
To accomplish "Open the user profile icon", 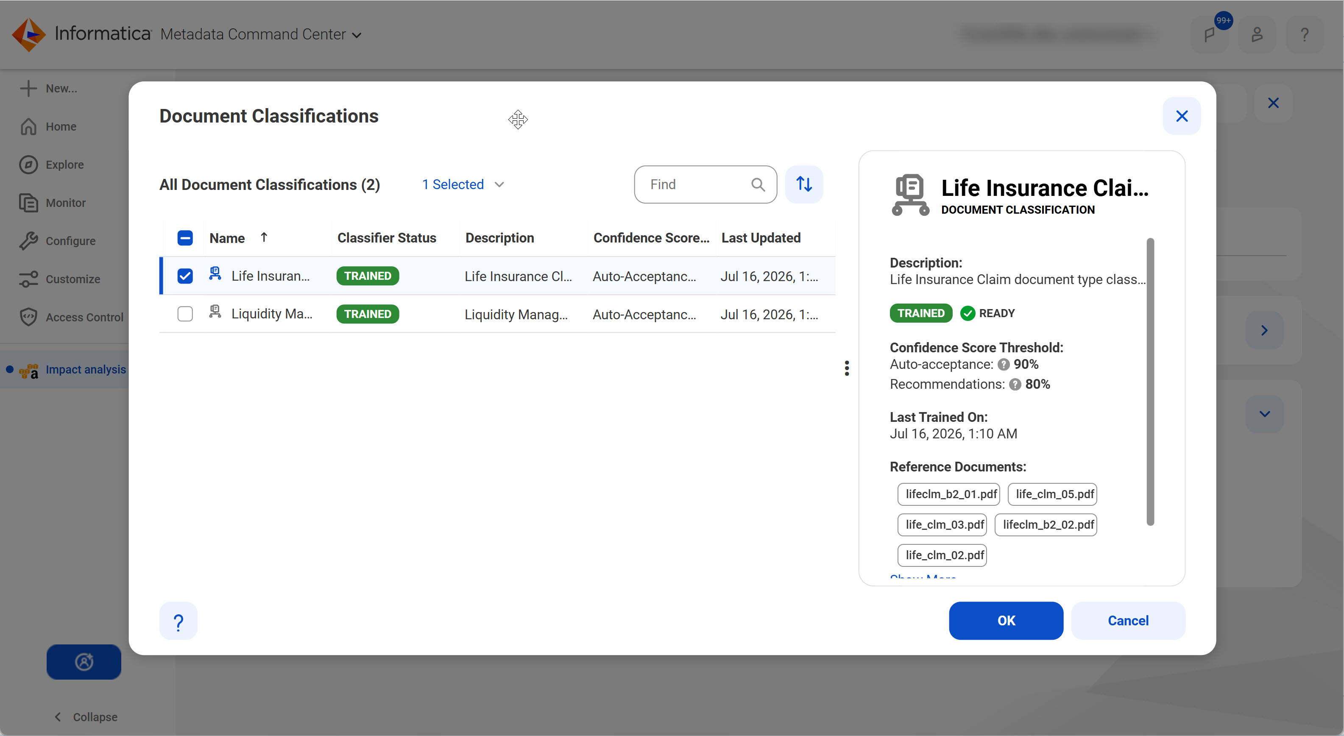I will coord(1257,34).
